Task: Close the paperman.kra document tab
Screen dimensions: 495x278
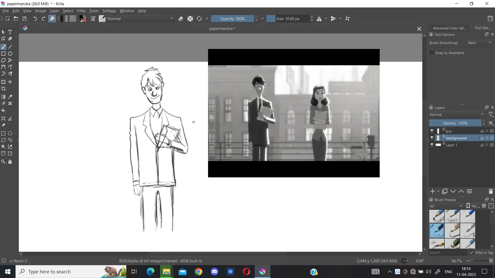Action: click(419, 29)
